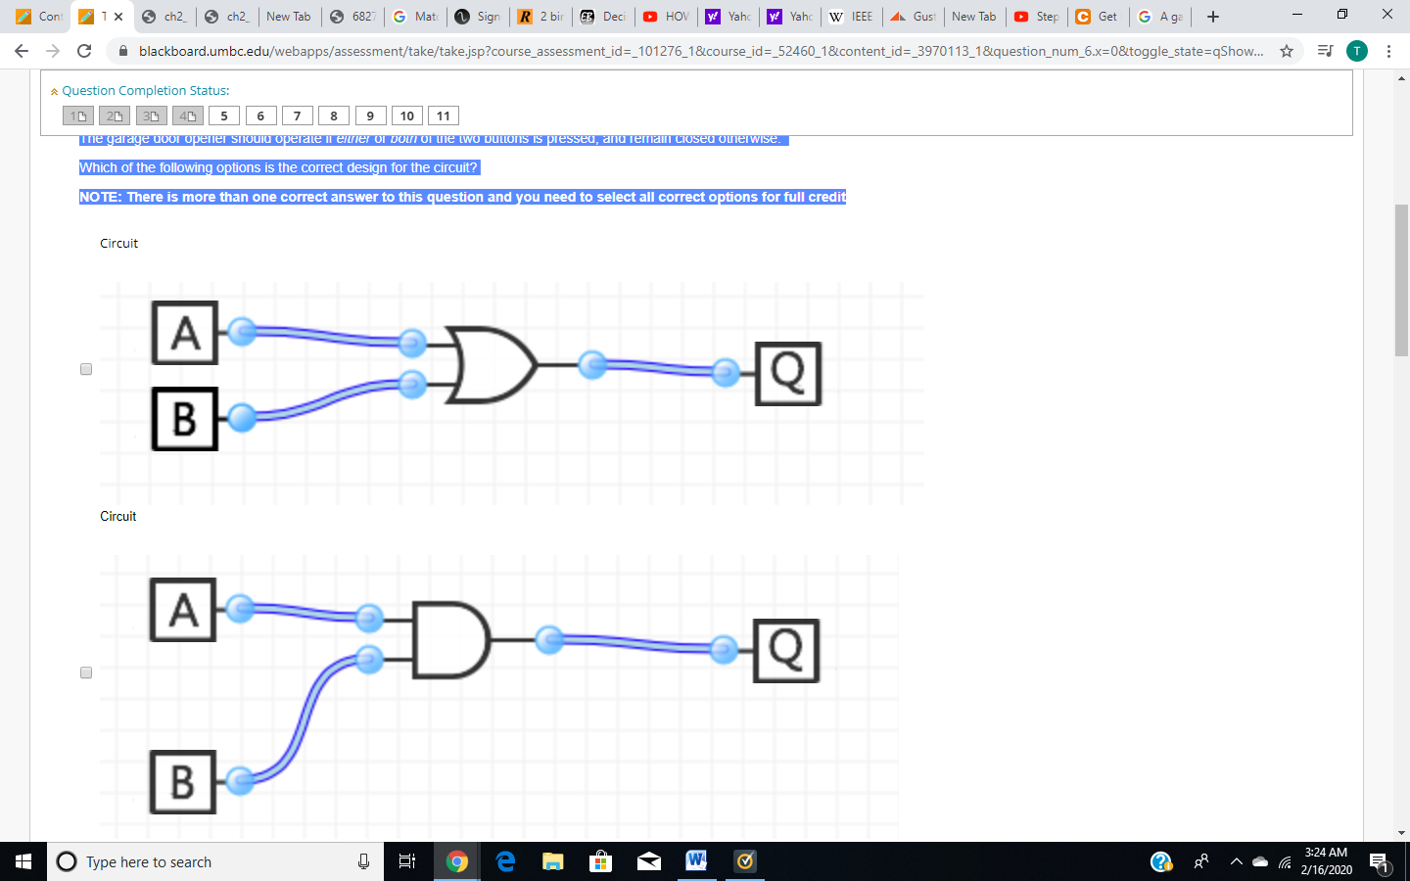Switch to the first 'Cont' tab
The image size is (1410, 881).
(x=39, y=17)
